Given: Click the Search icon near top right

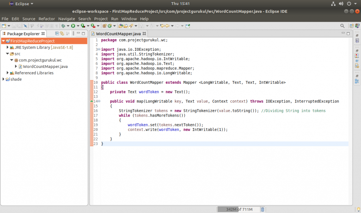Looking at the screenshot, I should click(342, 25).
